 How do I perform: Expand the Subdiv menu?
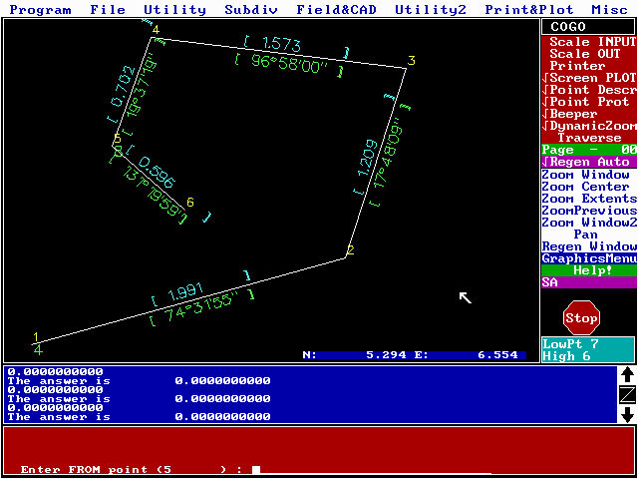(251, 10)
